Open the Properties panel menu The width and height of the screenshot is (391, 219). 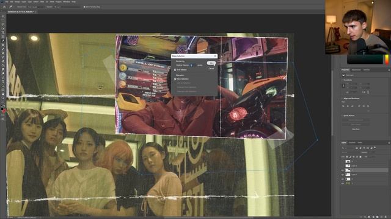[389, 70]
